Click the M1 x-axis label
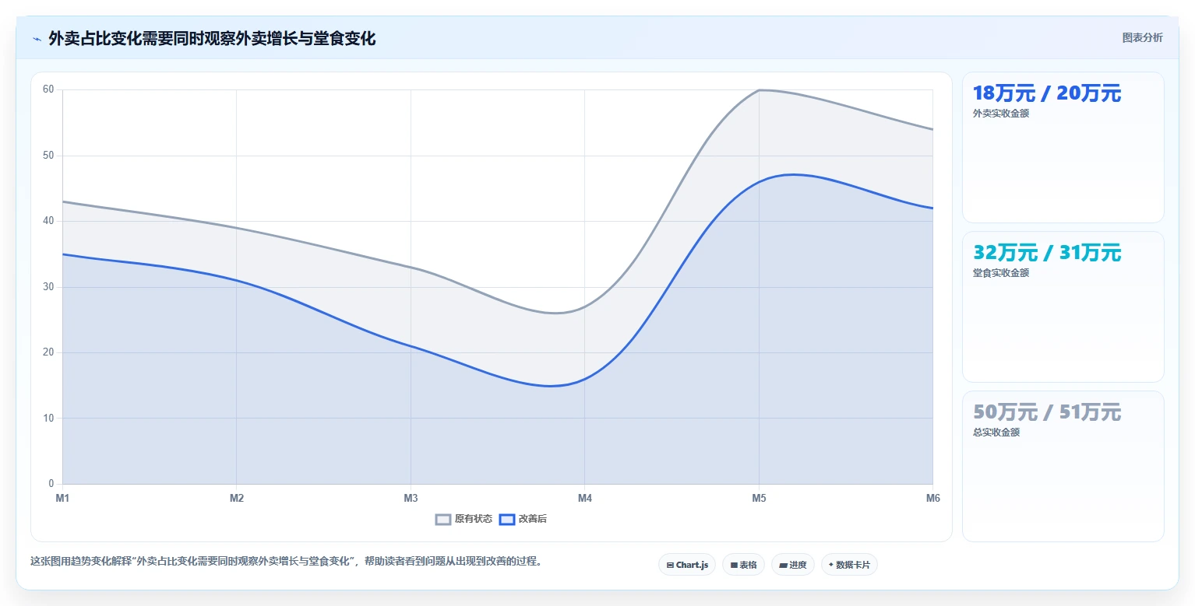Image resolution: width=1195 pixels, height=606 pixels. pos(62,498)
